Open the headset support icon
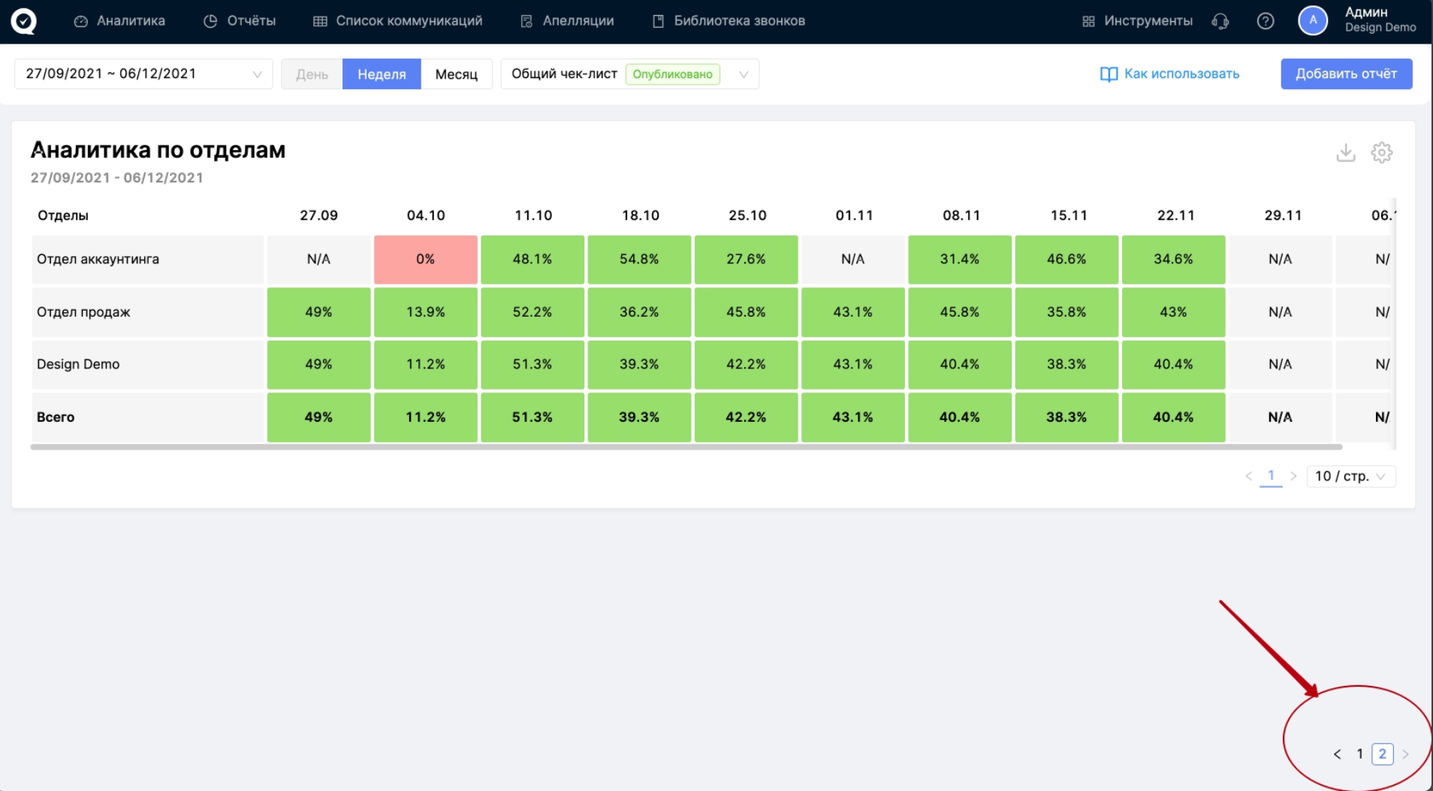The width and height of the screenshot is (1433, 791). pos(1220,21)
